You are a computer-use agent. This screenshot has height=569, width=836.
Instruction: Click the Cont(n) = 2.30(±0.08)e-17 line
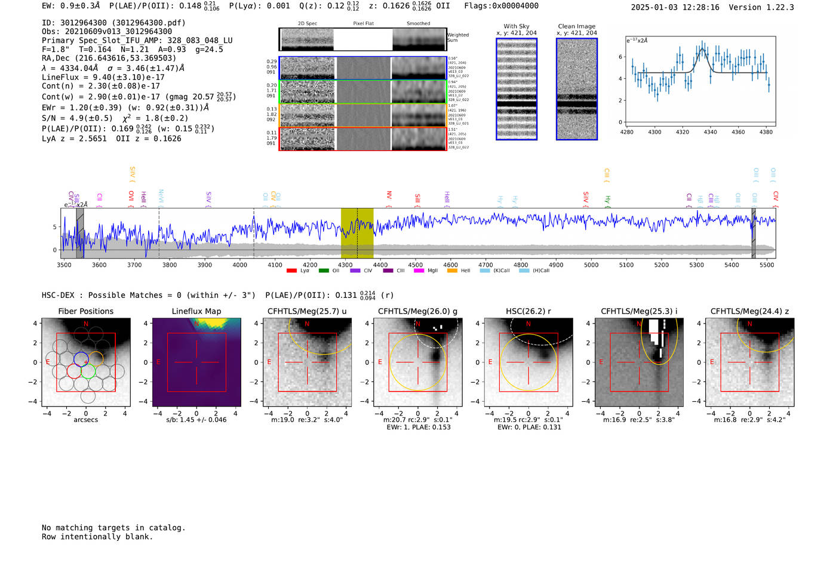pos(101,86)
